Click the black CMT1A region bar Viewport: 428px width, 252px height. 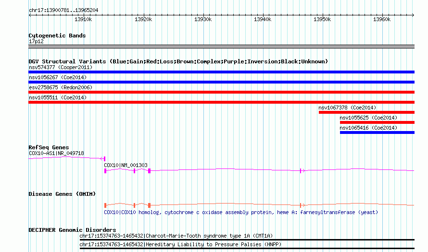(247, 240)
